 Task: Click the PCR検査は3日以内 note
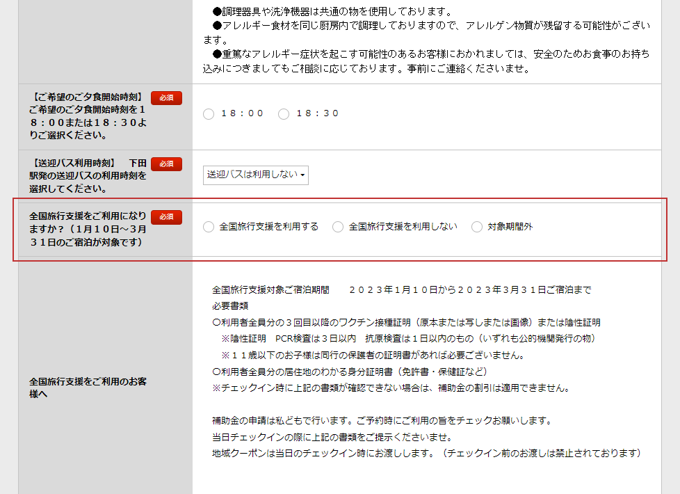[x=409, y=339]
